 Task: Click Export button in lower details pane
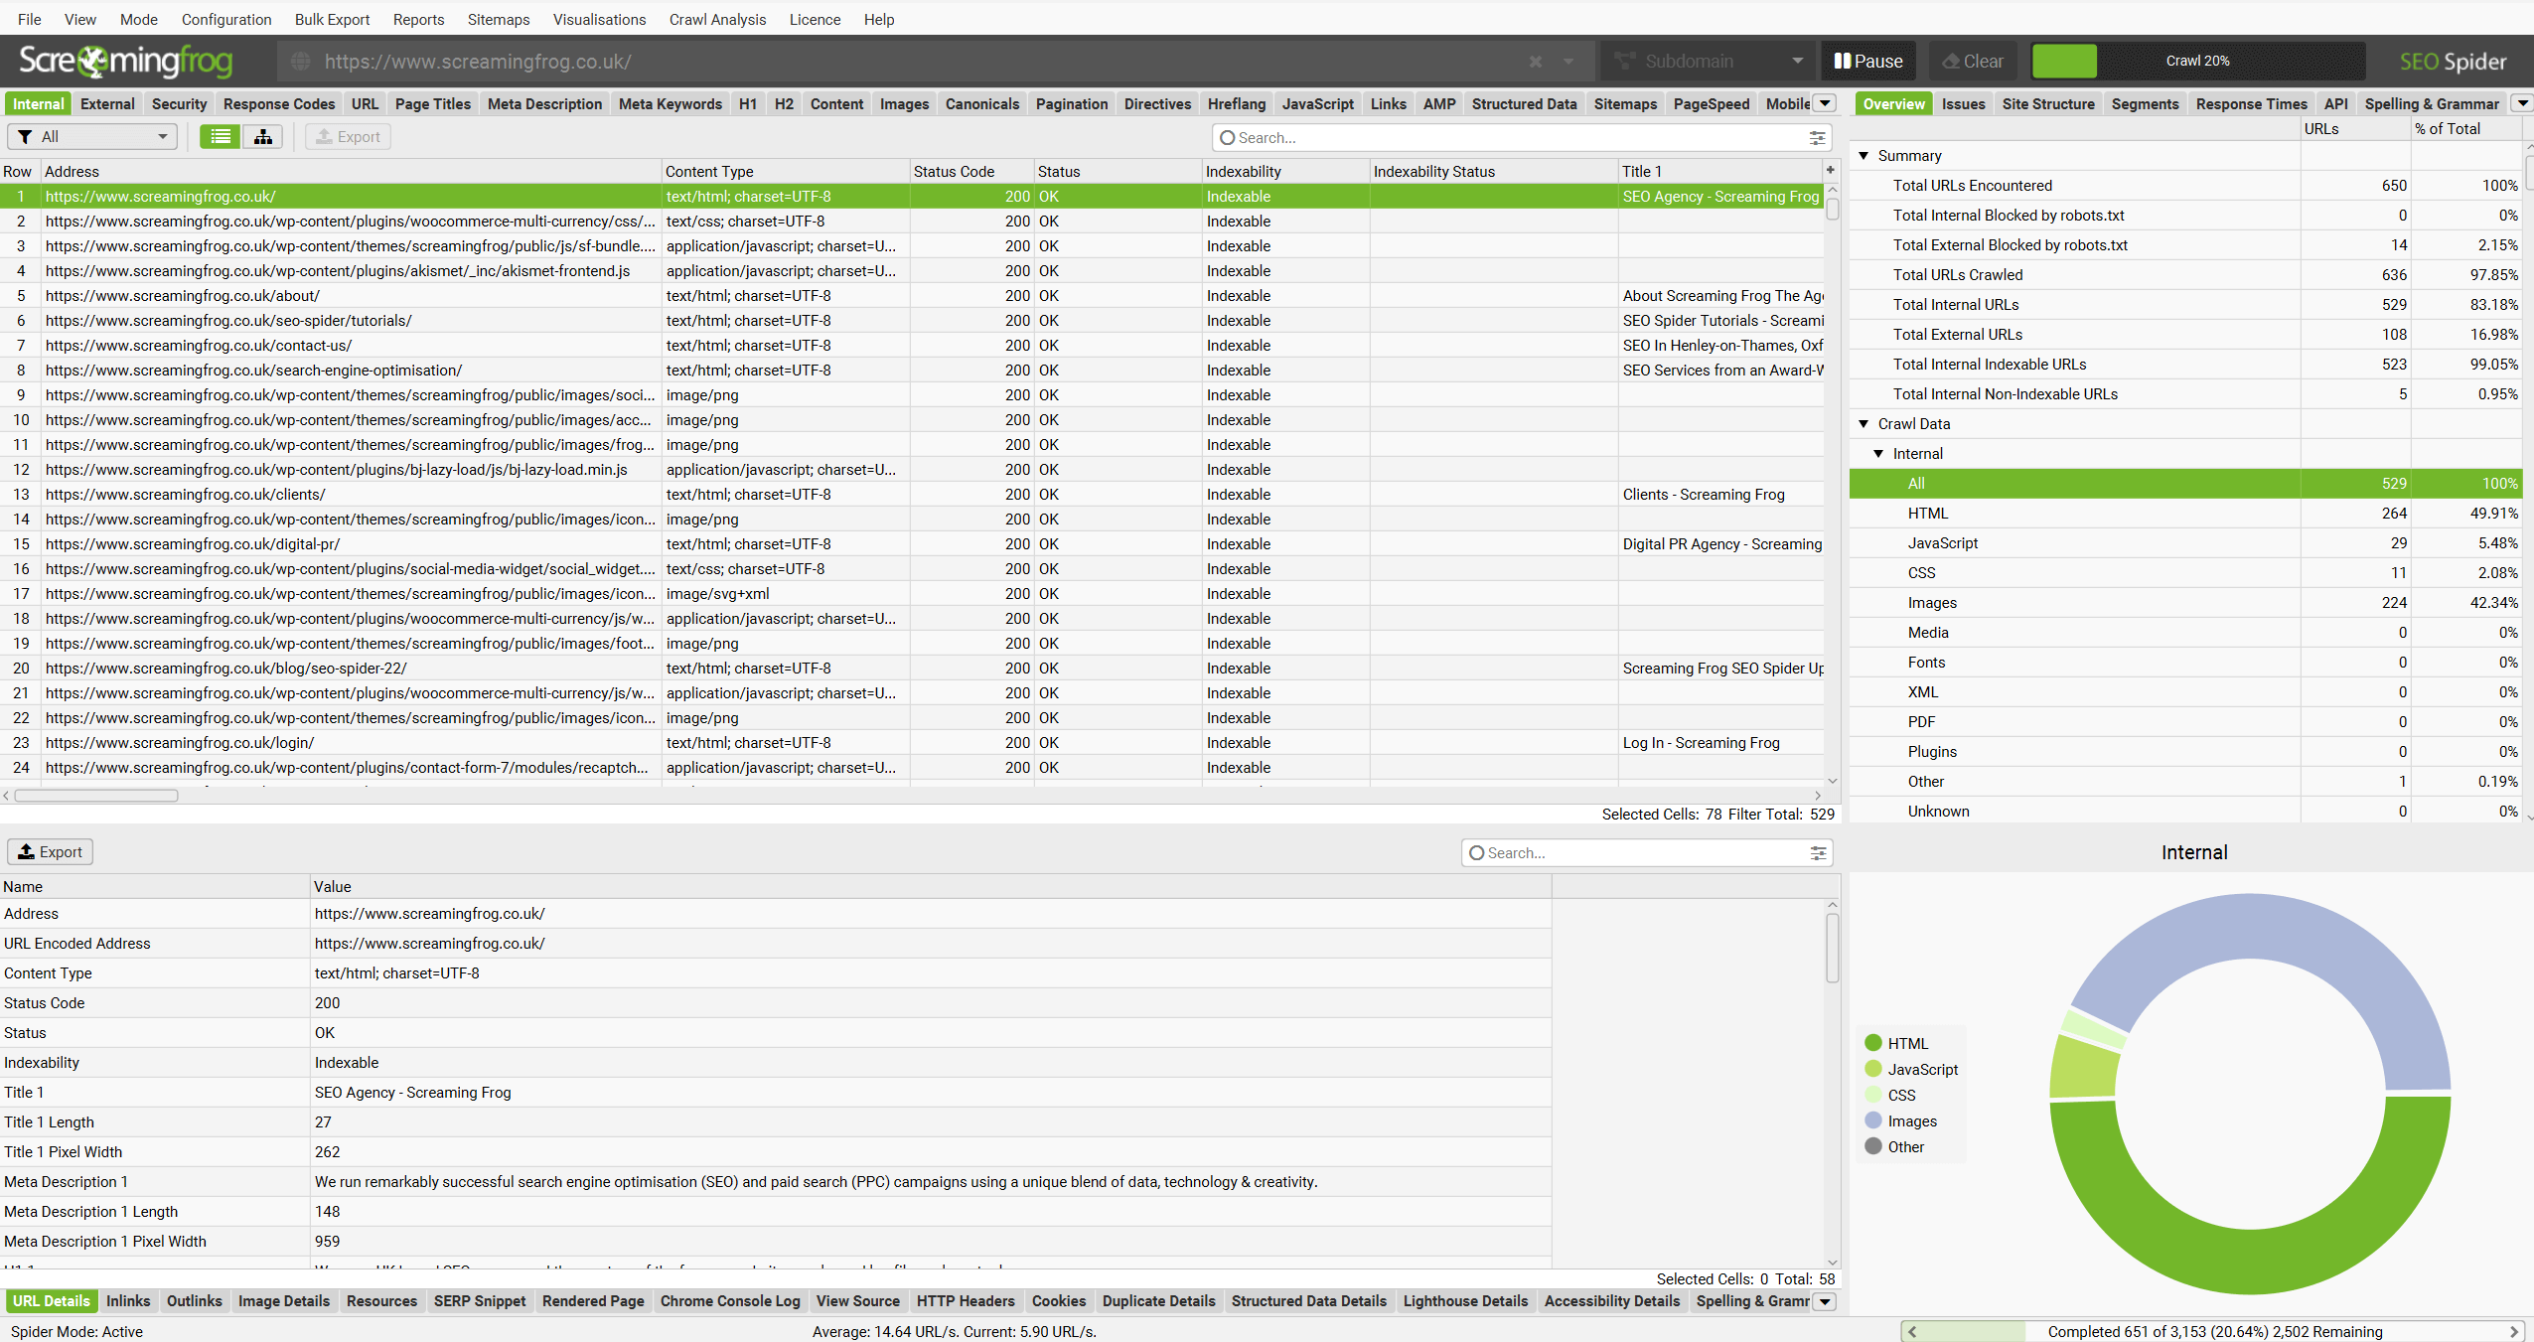[x=51, y=852]
